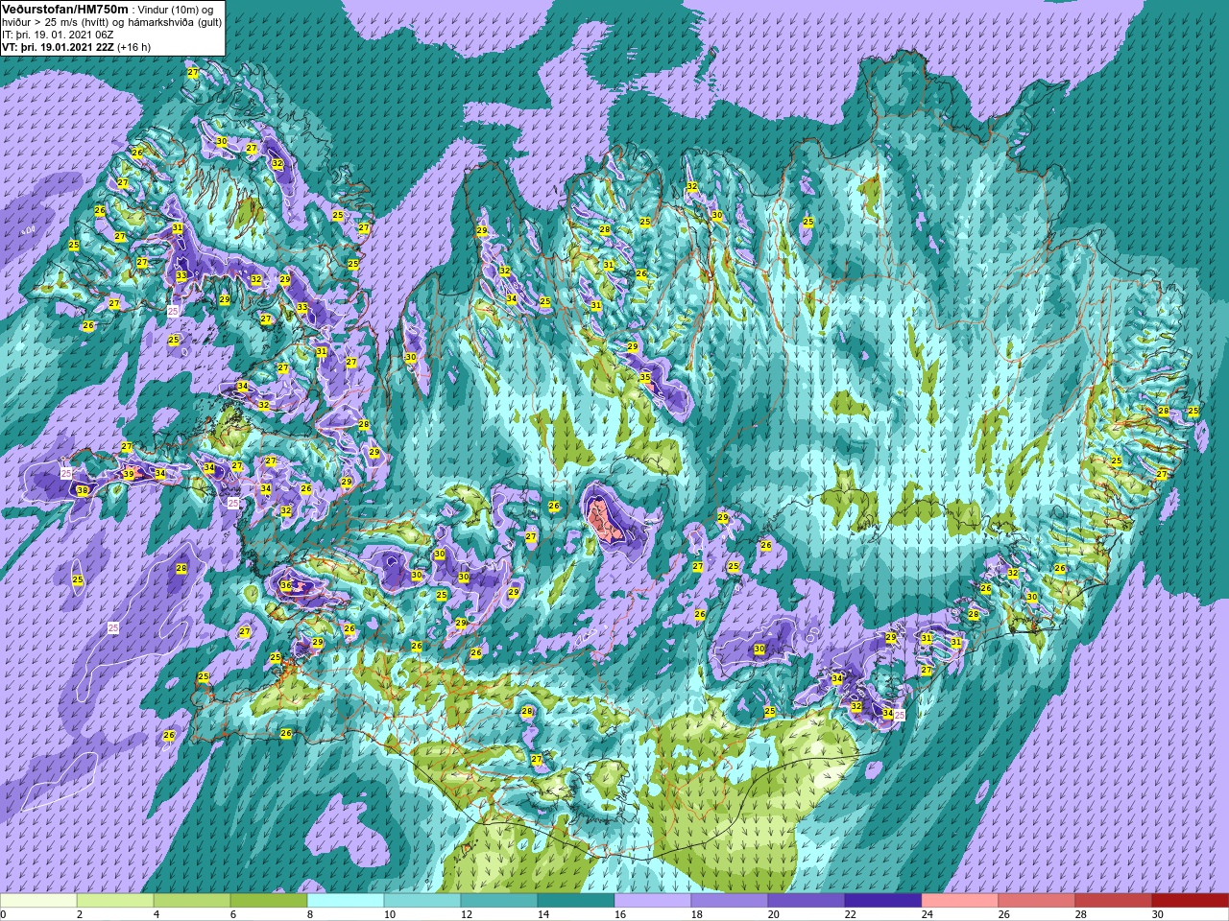This screenshot has height=921, width=1229.
Task: Select the 26–28 salmon scale swatch
Action: click(1037, 901)
